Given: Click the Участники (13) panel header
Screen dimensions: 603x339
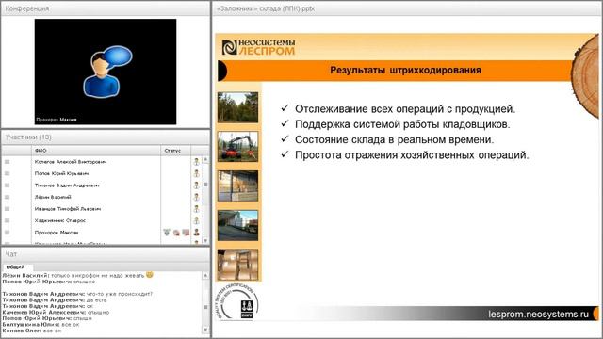Looking at the screenshot, I should point(106,137).
